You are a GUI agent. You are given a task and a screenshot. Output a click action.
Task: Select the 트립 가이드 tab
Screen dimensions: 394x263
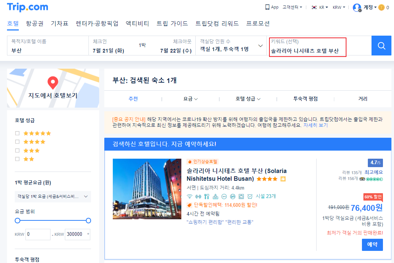(x=172, y=23)
